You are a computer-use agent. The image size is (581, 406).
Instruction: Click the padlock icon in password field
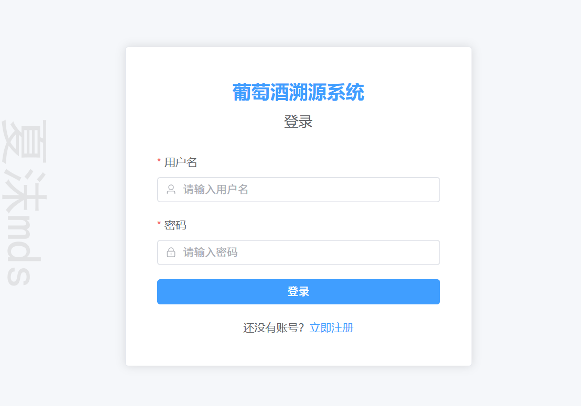point(171,253)
